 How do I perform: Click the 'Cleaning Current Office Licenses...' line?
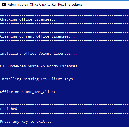tap(37, 36)
